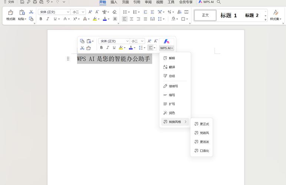Expand the ribbon bullet list dropdown

click(x=129, y=12)
